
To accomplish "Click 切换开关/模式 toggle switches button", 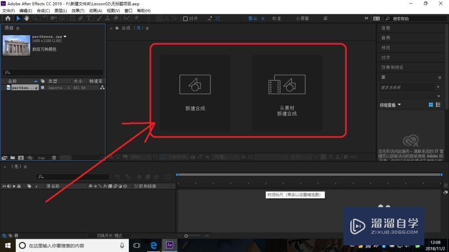I will point(110,236).
